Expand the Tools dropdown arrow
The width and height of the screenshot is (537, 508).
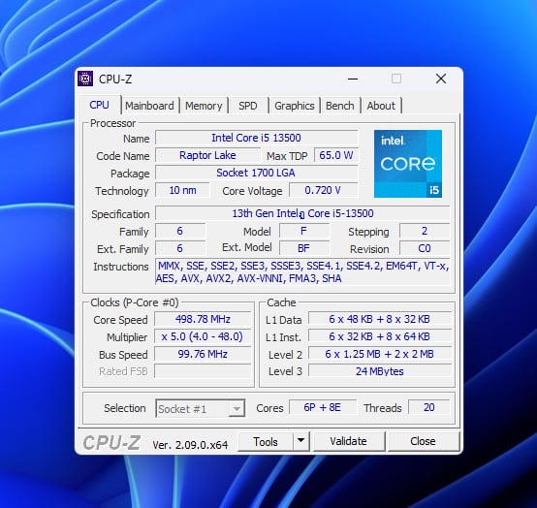[x=301, y=441]
